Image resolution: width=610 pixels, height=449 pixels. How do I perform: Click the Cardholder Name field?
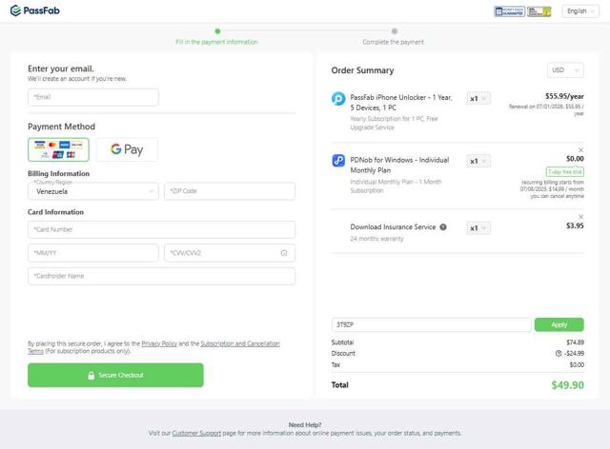tap(161, 276)
